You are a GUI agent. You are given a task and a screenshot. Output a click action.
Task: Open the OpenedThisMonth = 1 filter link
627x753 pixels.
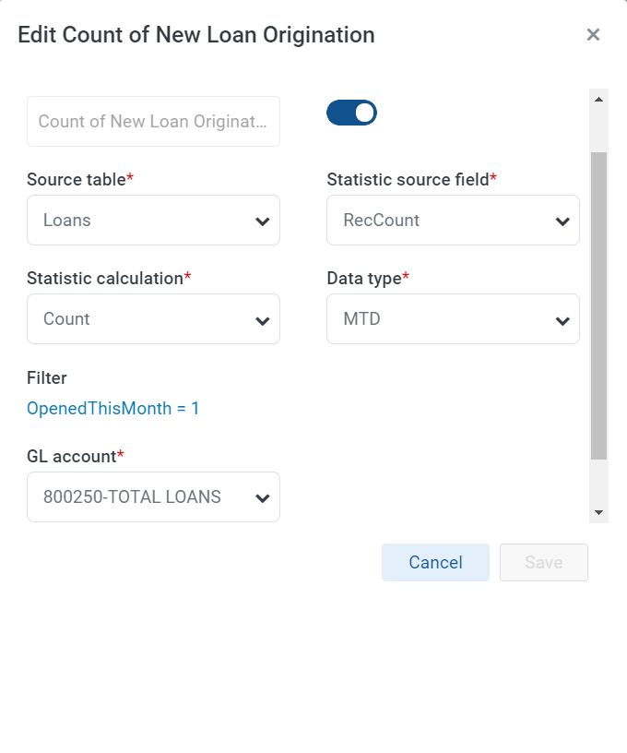click(x=112, y=408)
